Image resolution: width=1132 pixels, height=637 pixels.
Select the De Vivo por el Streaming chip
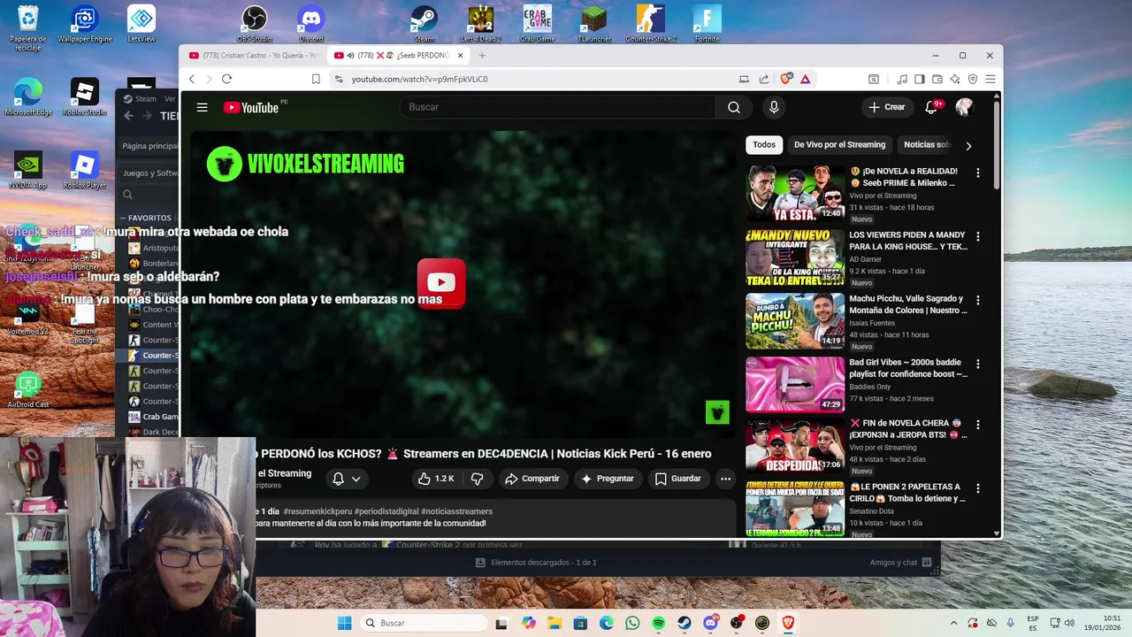tap(839, 145)
